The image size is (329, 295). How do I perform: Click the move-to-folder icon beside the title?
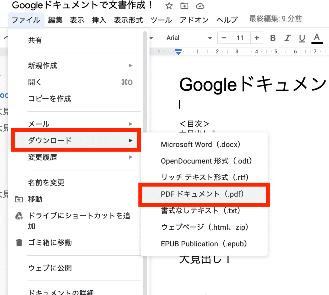point(185,6)
